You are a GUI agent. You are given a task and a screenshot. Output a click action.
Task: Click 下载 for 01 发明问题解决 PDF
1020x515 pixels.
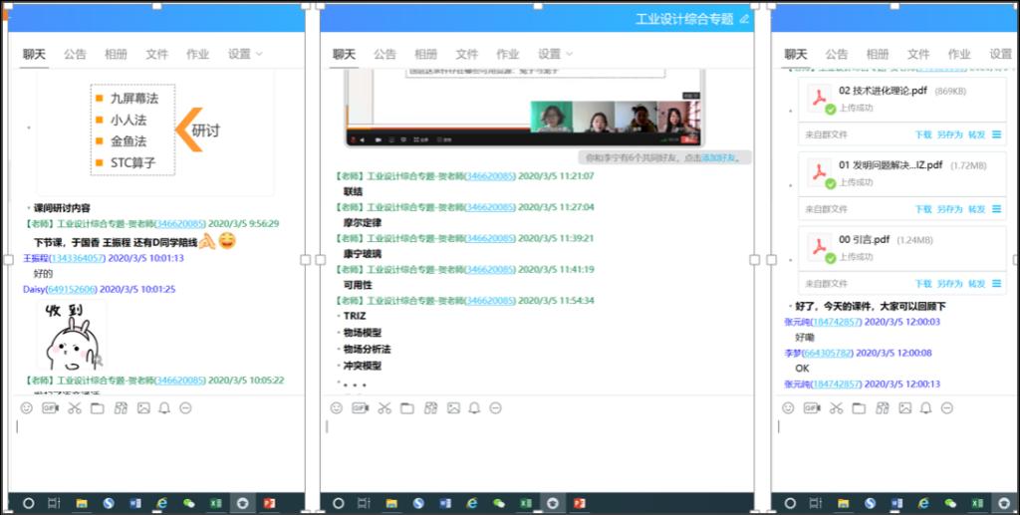pyautogui.click(x=923, y=209)
